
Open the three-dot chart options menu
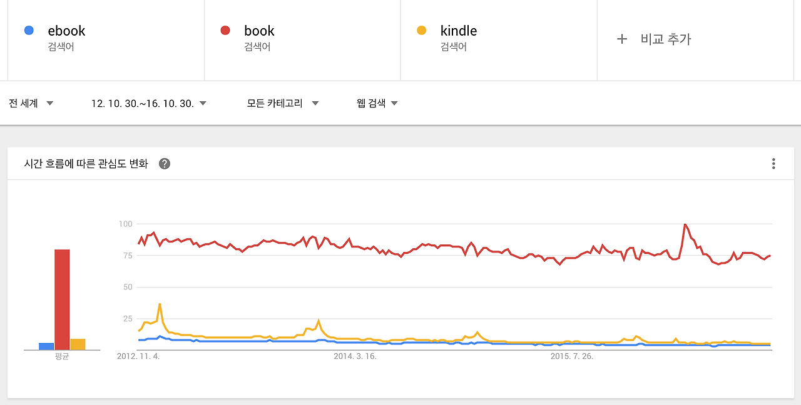773,164
